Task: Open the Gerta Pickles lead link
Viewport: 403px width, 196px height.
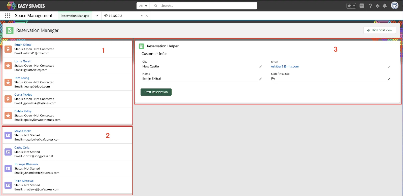Action: 23,95
